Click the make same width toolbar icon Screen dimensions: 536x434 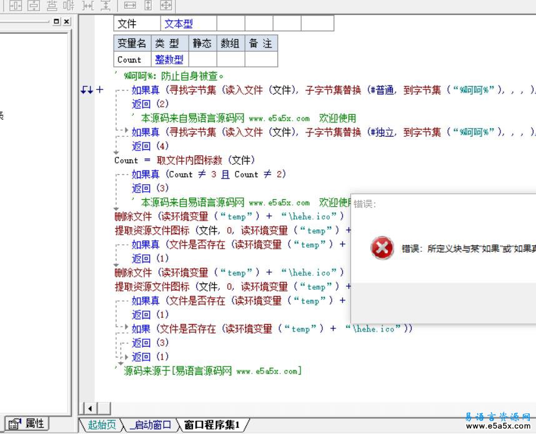point(130,6)
